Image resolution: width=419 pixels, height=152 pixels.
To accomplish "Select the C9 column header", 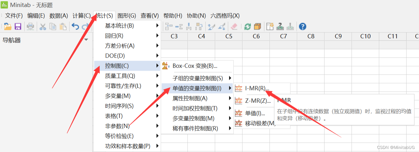I will (338, 36).
